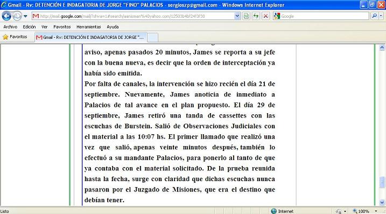Click the address bar URL field

coord(133,16)
